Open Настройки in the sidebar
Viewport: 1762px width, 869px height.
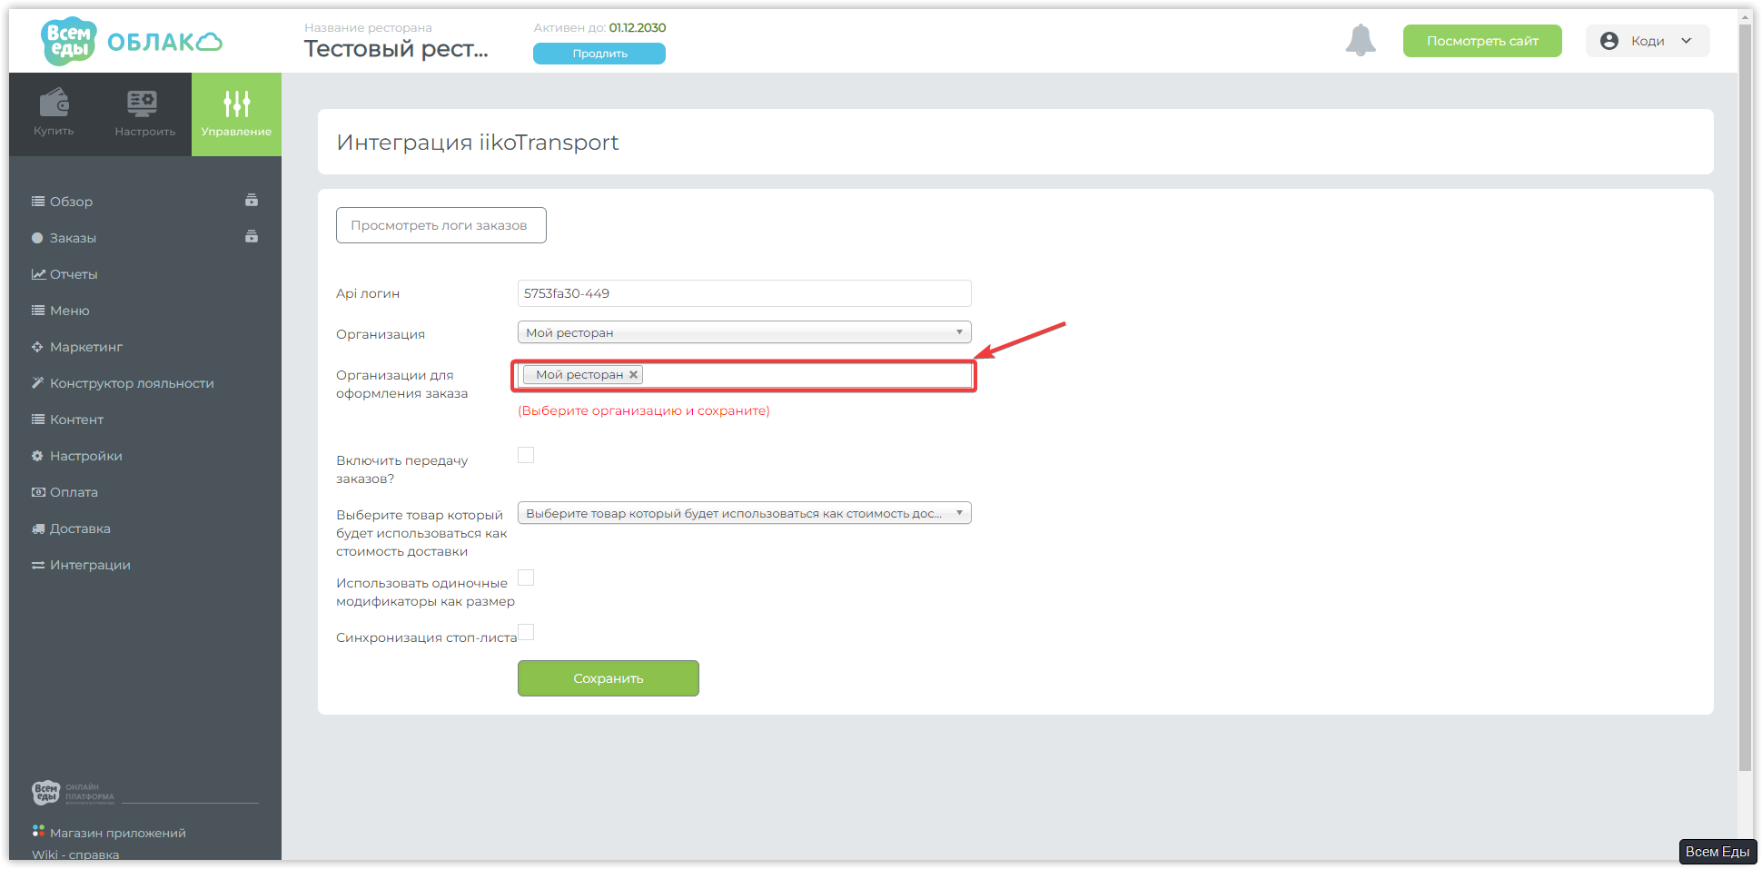86,456
